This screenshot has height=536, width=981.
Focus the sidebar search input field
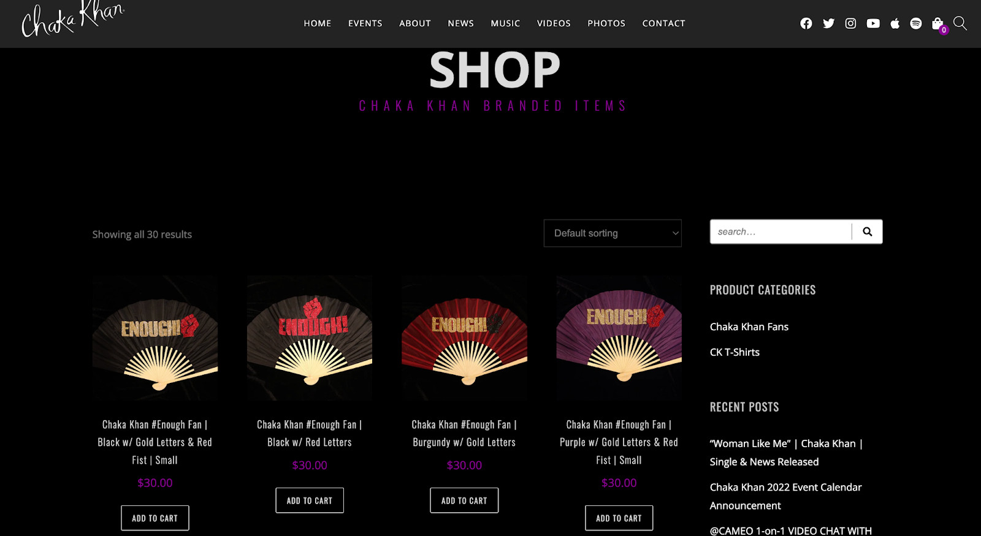click(781, 232)
